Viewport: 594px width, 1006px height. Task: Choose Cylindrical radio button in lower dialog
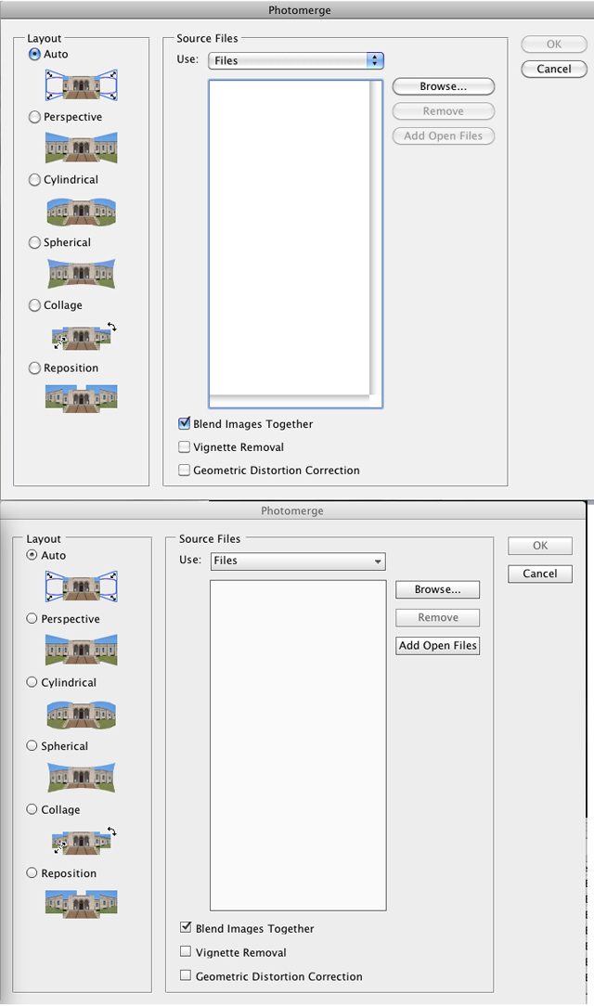[32, 682]
